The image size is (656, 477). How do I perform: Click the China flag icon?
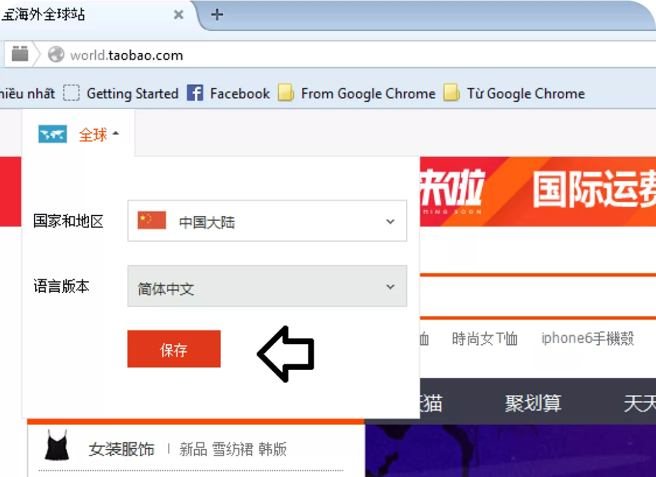point(151,221)
